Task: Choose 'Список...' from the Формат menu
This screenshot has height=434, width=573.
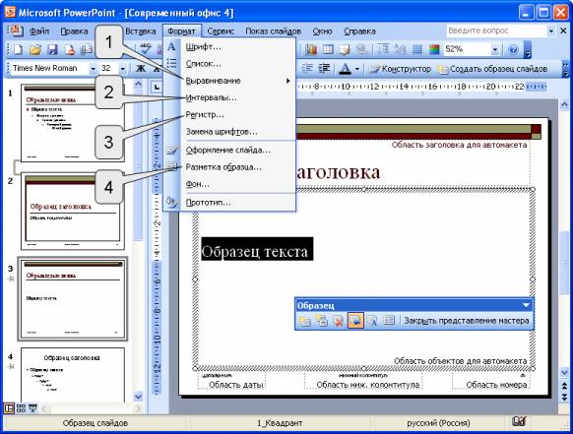Action: coord(229,64)
